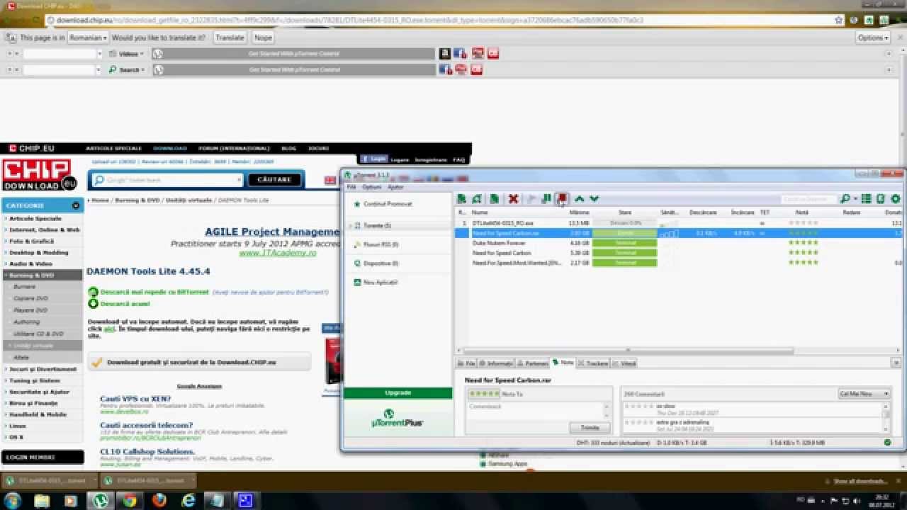
Task: Select Fluxuri RSS (0) sidebar item
Action: click(x=380, y=244)
